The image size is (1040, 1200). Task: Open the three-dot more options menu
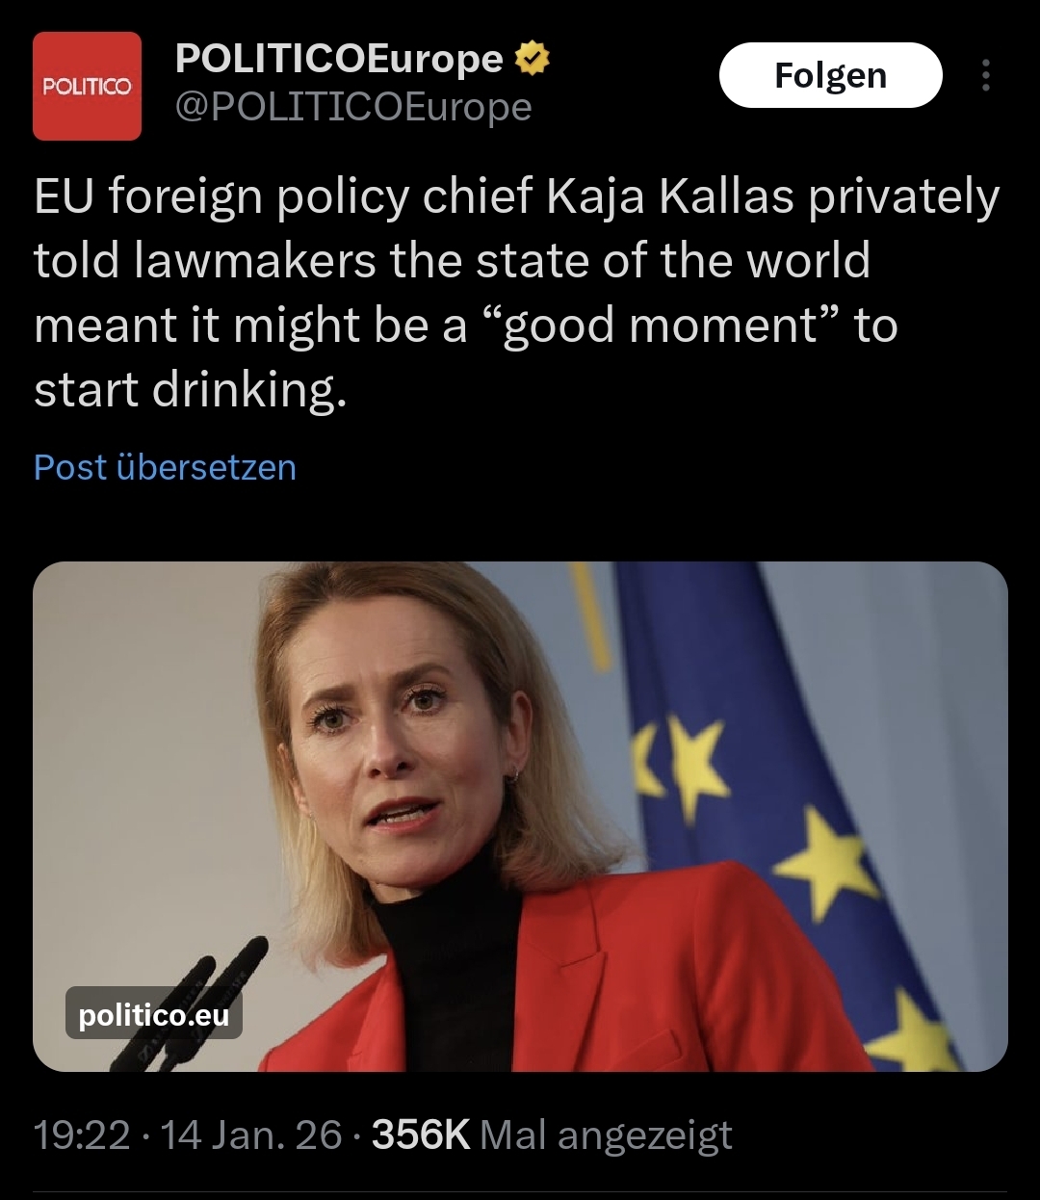(x=984, y=75)
